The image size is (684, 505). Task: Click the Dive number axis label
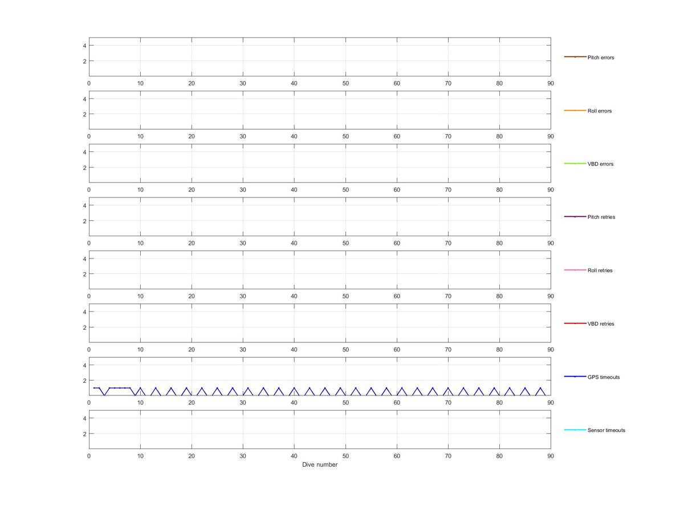pyautogui.click(x=320, y=464)
